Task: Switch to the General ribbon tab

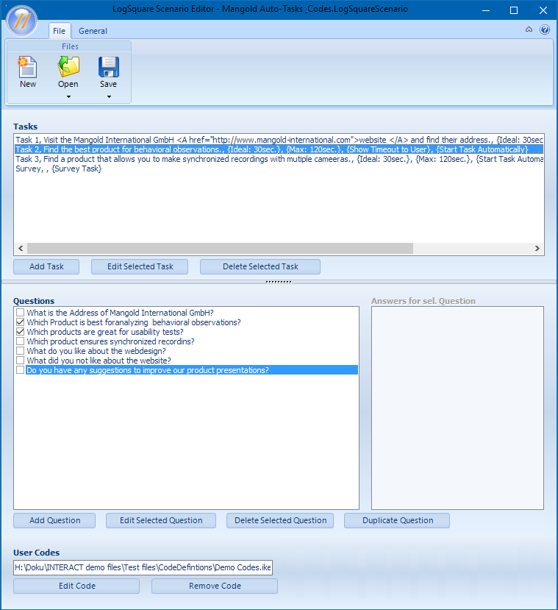Action: (x=93, y=31)
